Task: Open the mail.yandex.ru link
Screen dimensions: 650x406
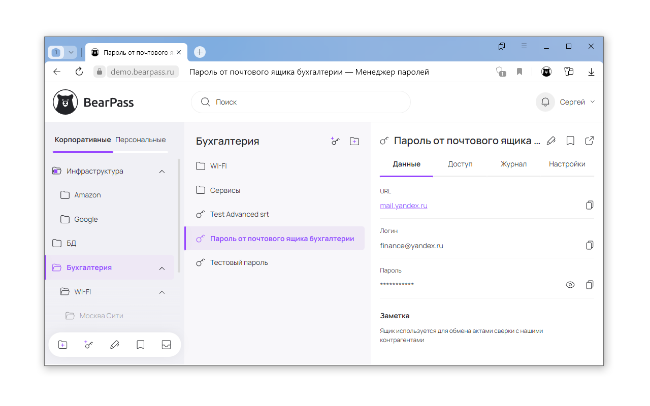Action: coord(404,206)
